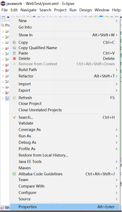Click the Paste clipboard icon
The image size is (122, 212).
(14, 53)
